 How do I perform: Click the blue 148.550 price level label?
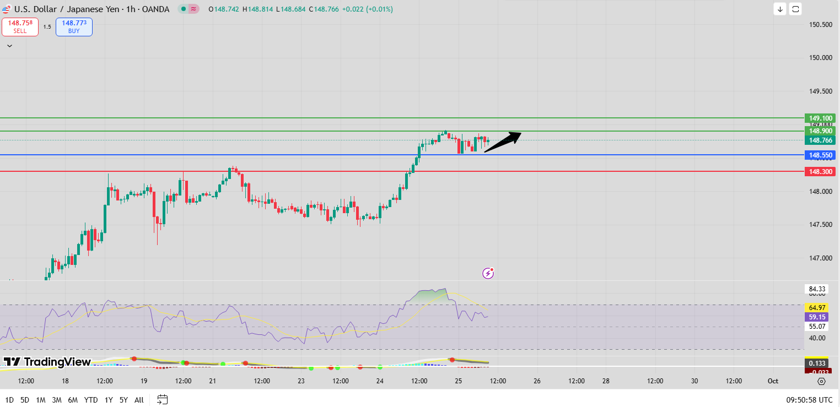[820, 155]
